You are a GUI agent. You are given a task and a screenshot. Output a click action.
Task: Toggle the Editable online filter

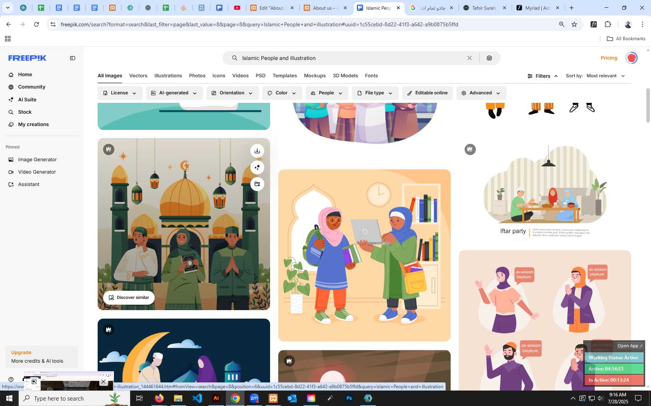click(x=427, y=93)
